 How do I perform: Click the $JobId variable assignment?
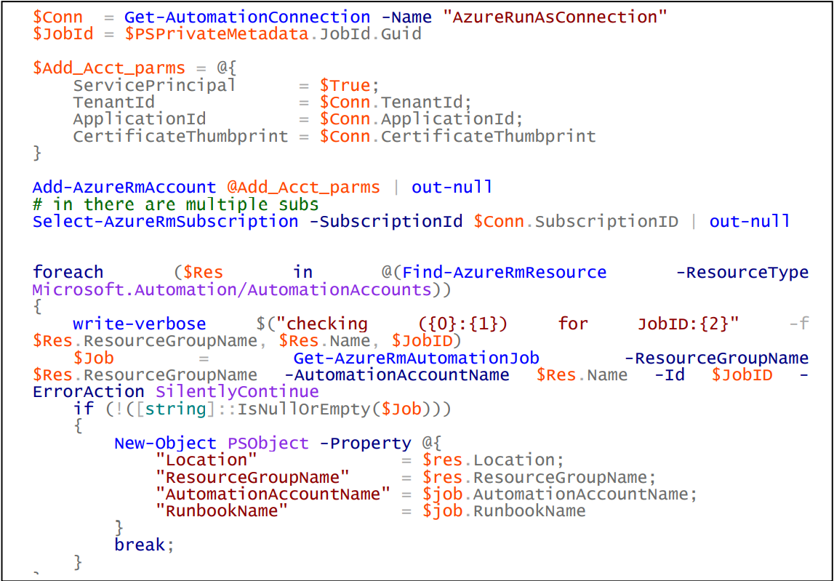click(63, 34)
